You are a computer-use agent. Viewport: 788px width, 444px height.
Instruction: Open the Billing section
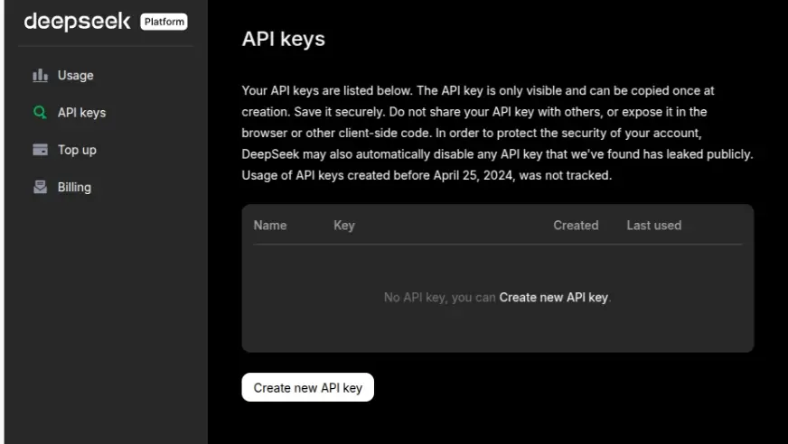pyautogui.click(x=74, y=188)
